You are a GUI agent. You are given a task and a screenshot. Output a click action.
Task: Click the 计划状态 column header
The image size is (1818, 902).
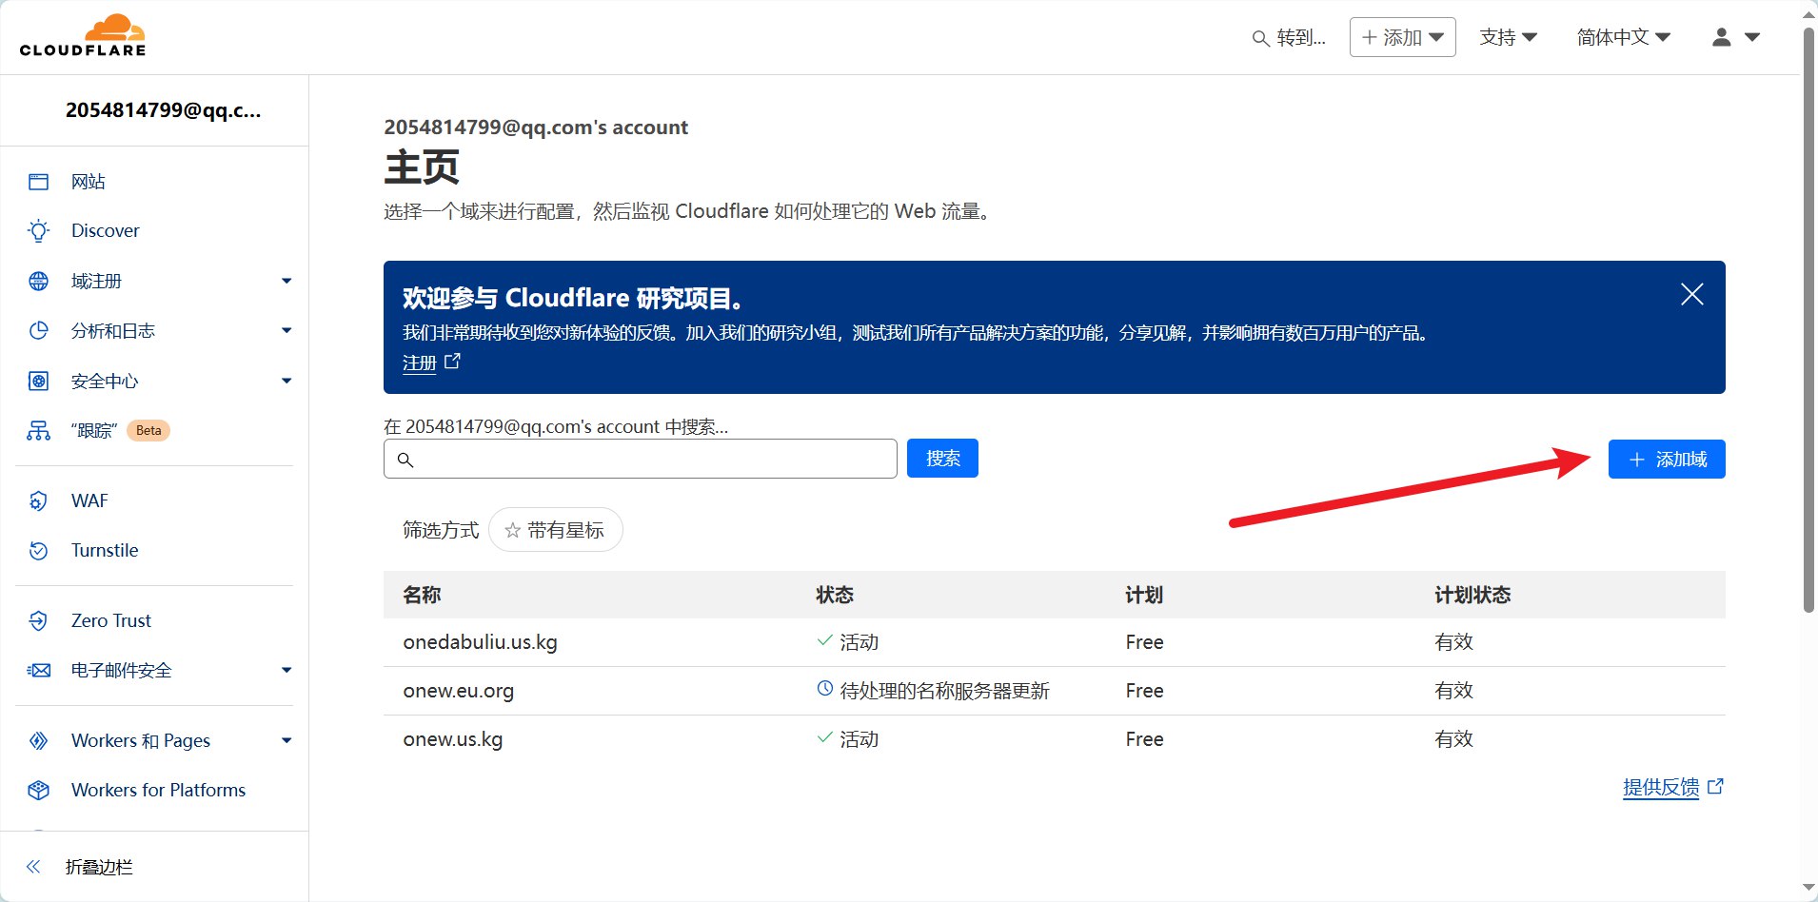[x=1472, y=595]
